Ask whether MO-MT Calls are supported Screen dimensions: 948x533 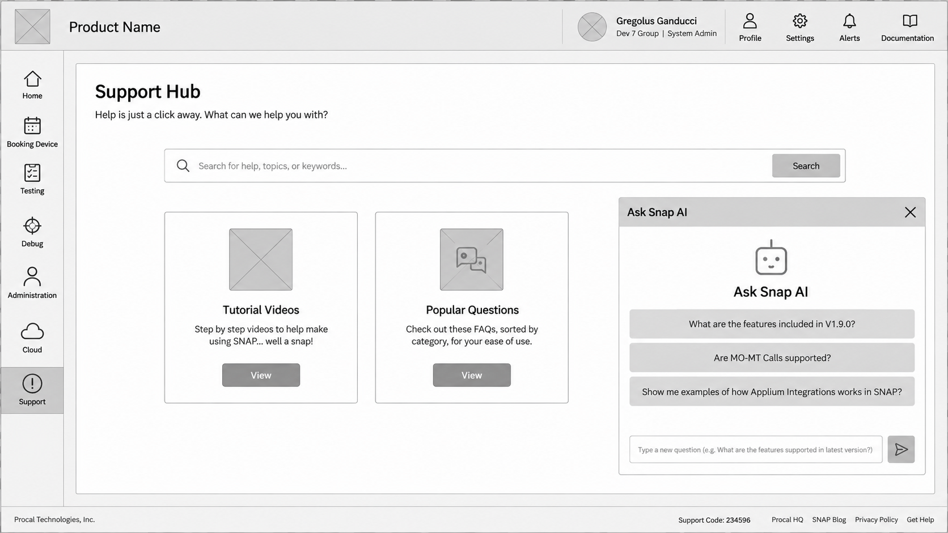(x=772, y=357)
